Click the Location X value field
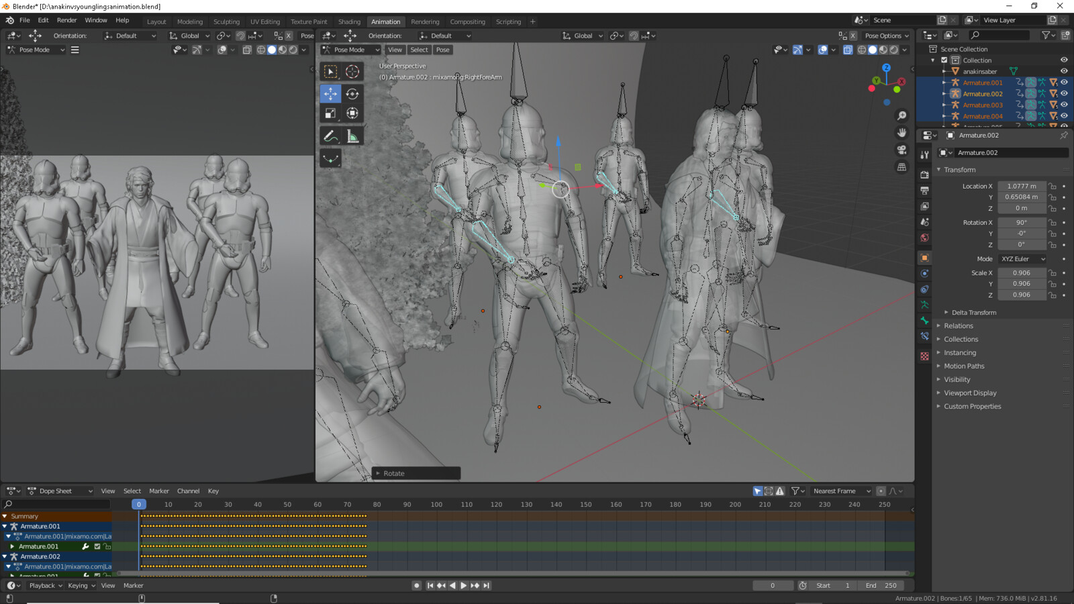Image resolution: width=1074 pixels, height=604 pixels. [x=1021, y=186]
